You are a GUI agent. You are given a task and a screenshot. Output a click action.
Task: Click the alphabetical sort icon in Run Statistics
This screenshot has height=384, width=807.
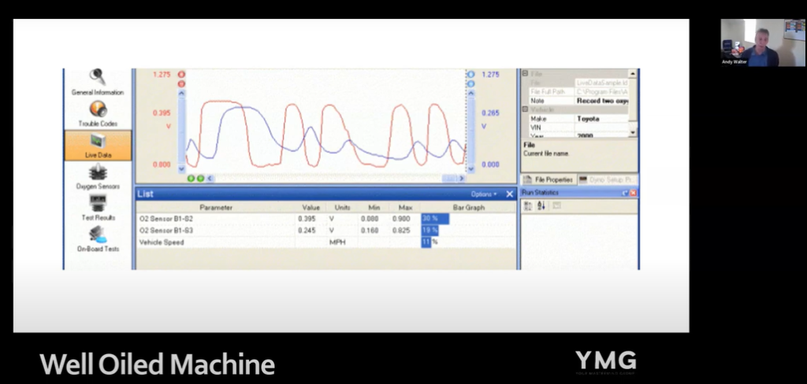(541, 206)
